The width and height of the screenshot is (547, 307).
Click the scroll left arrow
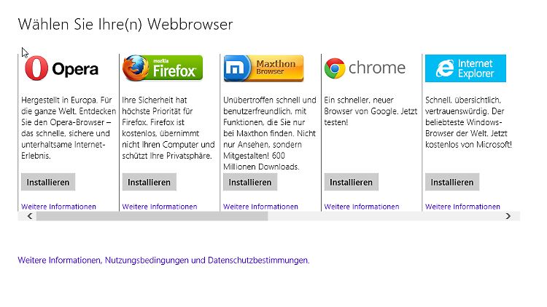[x=30, y=216]
